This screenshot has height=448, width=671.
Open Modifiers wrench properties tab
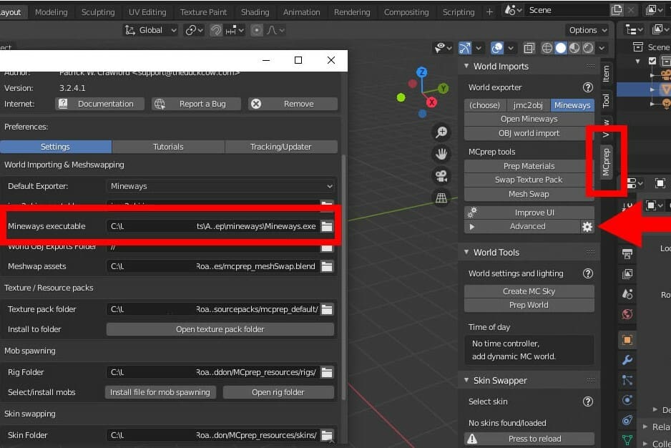click(627, 360)
